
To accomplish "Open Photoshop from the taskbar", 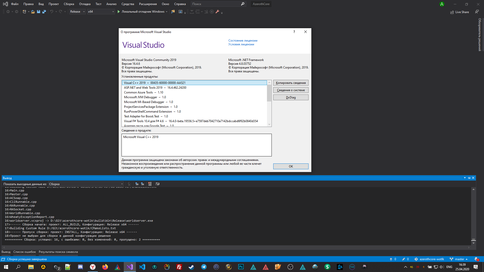I will [241, 267].
